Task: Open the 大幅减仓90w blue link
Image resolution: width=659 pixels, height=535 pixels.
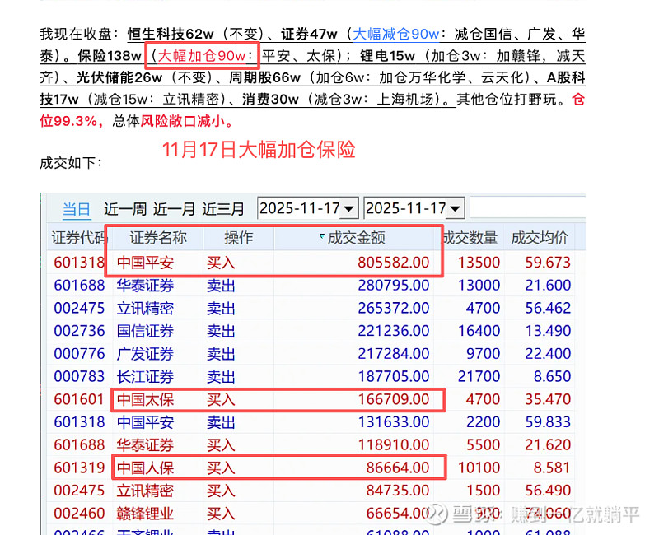Action: point(396,34)
